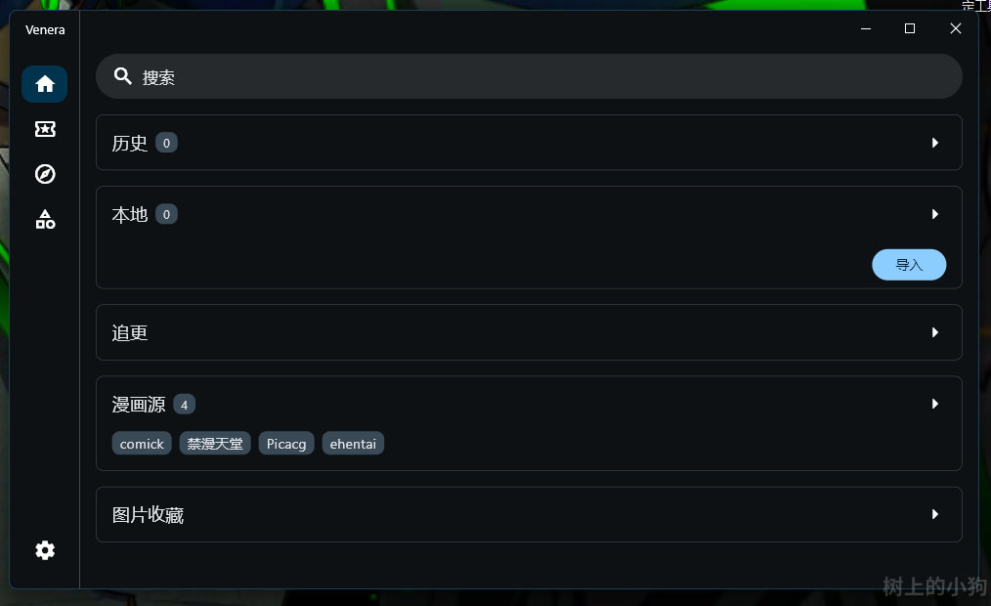Select the comick source chip
991x606 pixels.
pos(142,444)
